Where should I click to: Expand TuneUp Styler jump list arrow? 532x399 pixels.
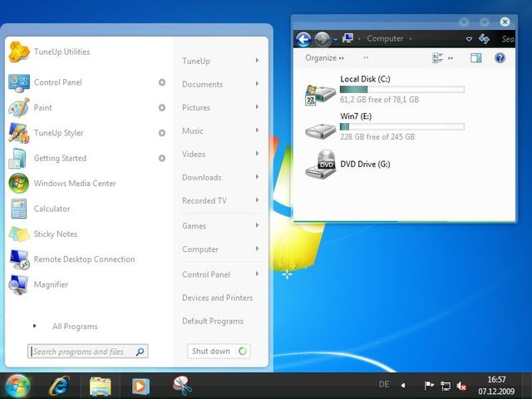point(162,133)
